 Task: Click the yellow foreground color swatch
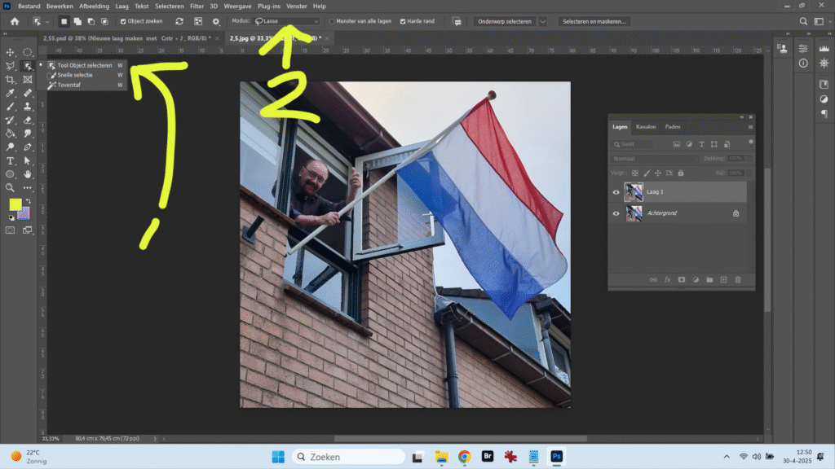point(15,204)
